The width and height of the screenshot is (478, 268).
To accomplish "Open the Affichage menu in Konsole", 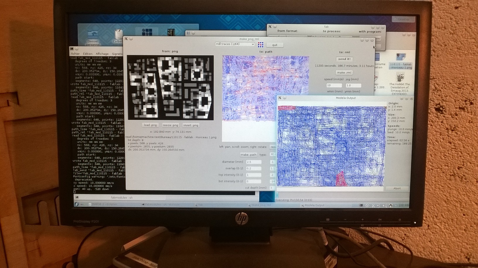I will [x=102, y=54].
